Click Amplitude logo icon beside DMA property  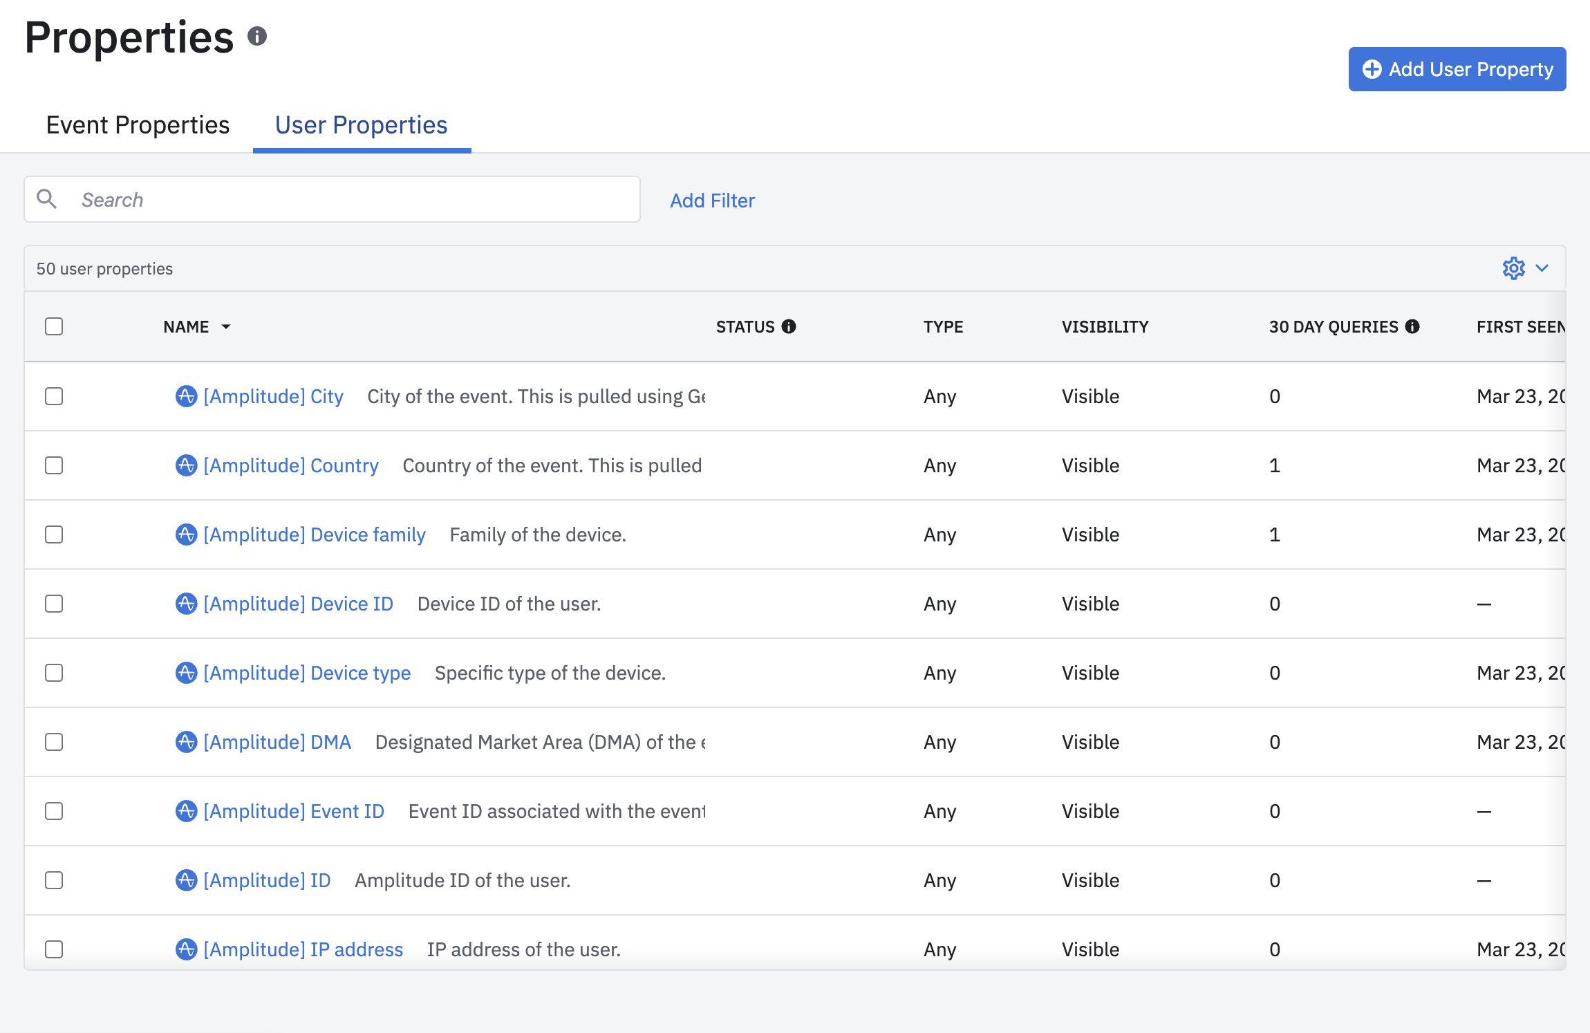tap(186, 742)
